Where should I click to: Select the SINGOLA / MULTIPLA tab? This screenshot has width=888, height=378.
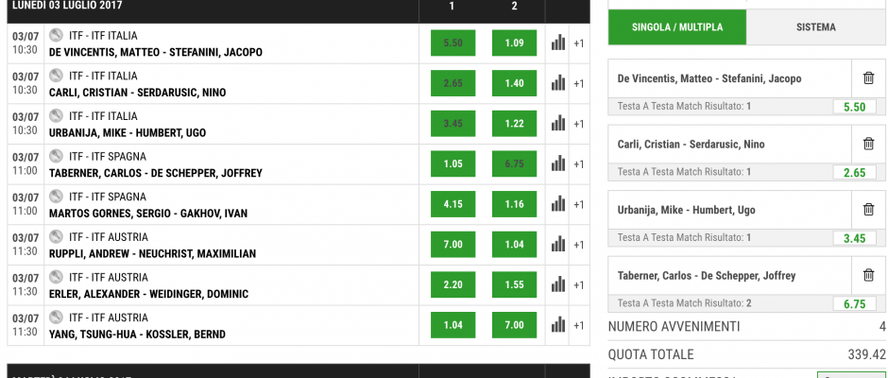point(677,27)
